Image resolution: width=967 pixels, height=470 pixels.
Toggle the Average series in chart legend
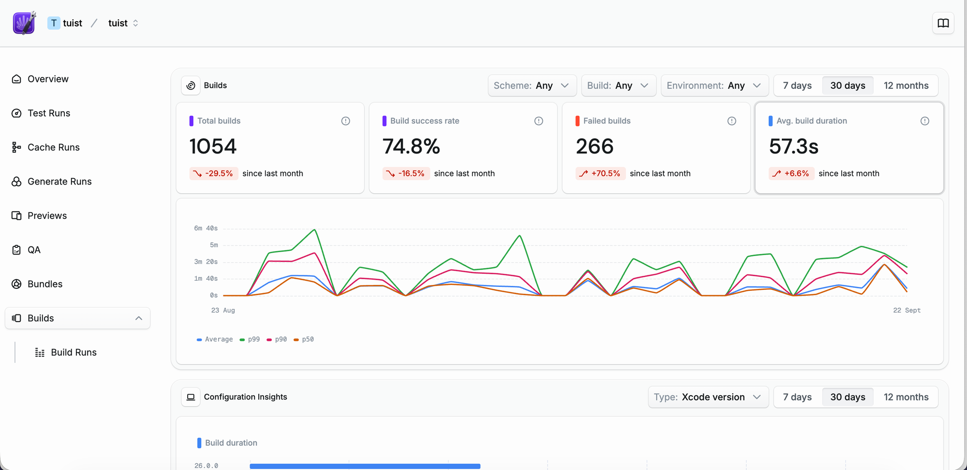[x=215, y=340]
